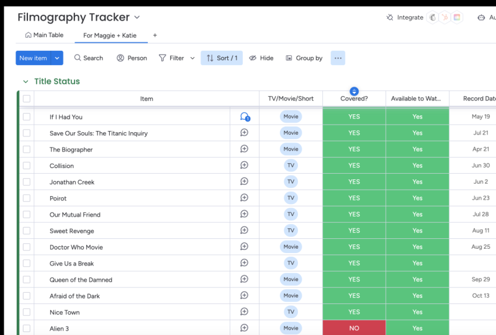Viewport: 496px width, 335px height.
Task: Add update to Afraid of the Dark row
Action: 244,295
